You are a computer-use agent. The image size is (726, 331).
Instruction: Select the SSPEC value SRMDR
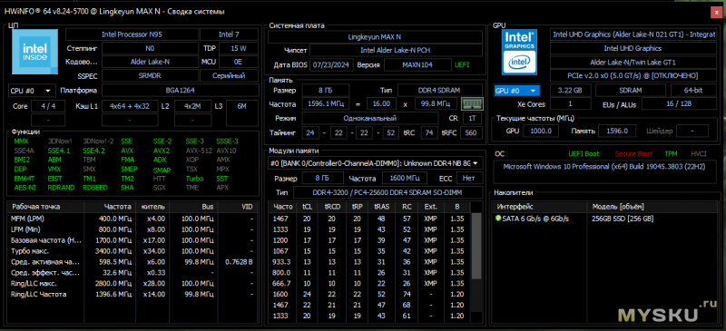coord(149,75)
